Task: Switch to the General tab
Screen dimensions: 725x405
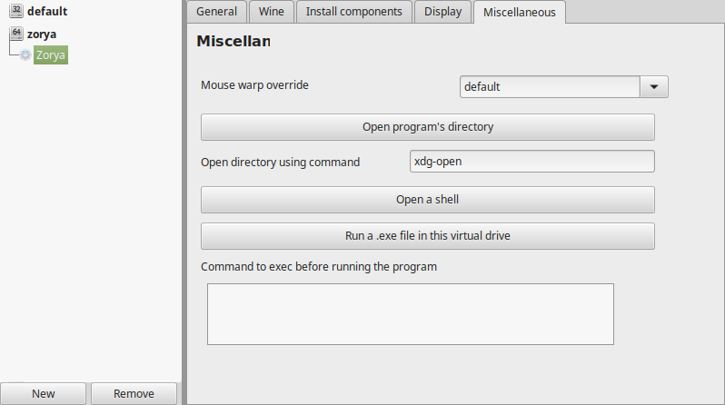Action: [216, 12]
